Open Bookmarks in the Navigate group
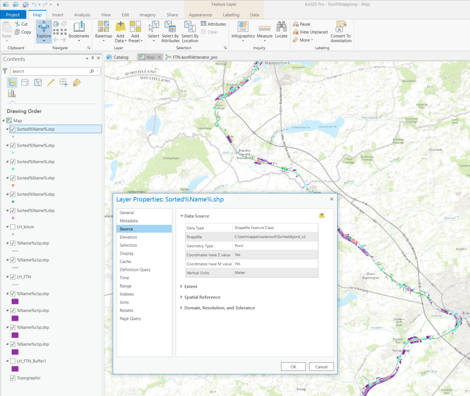470x396 pixels. (79, 28)
